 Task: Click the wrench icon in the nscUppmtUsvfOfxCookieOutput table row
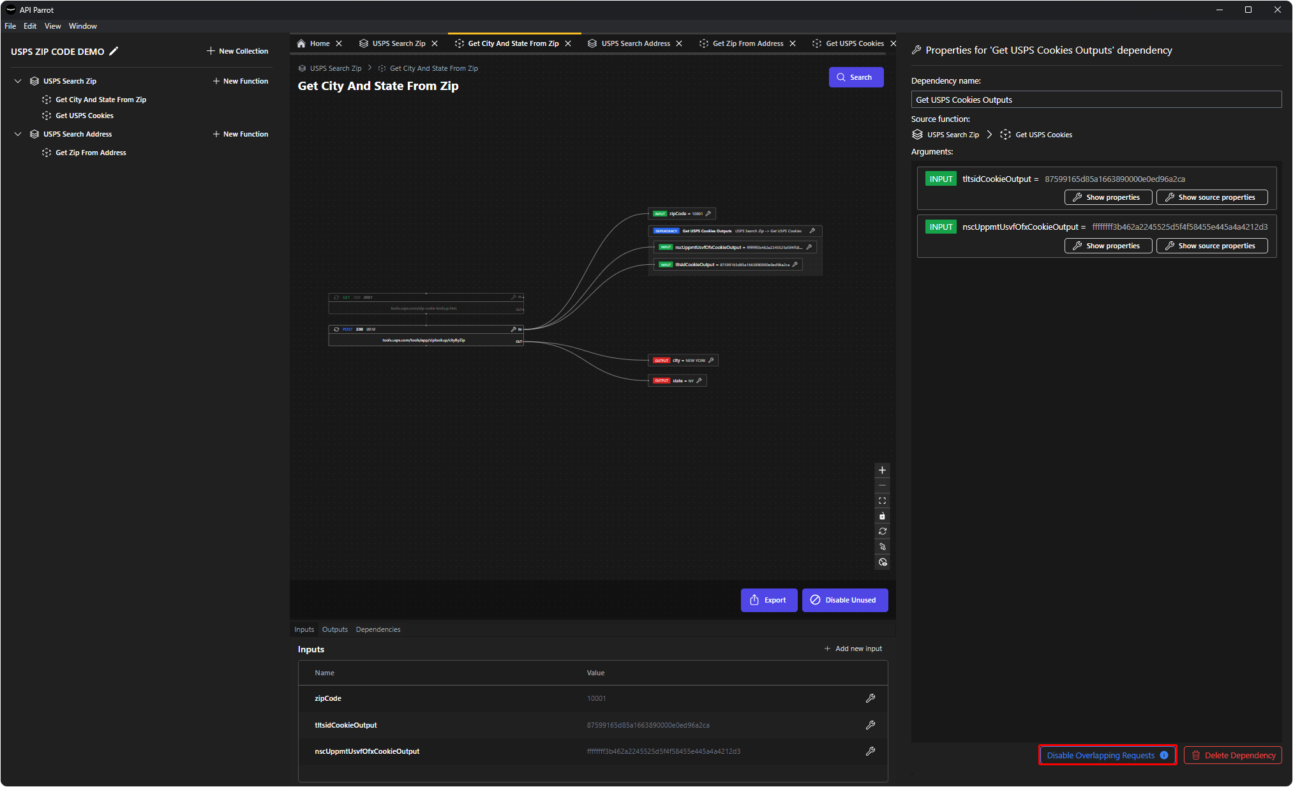[870, 751]
